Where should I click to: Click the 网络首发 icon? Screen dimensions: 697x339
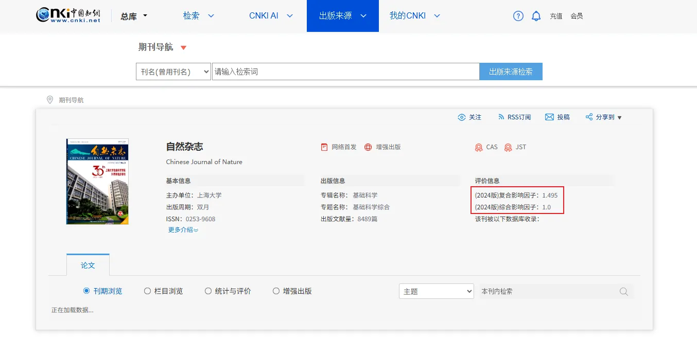(x=324, y=147)
